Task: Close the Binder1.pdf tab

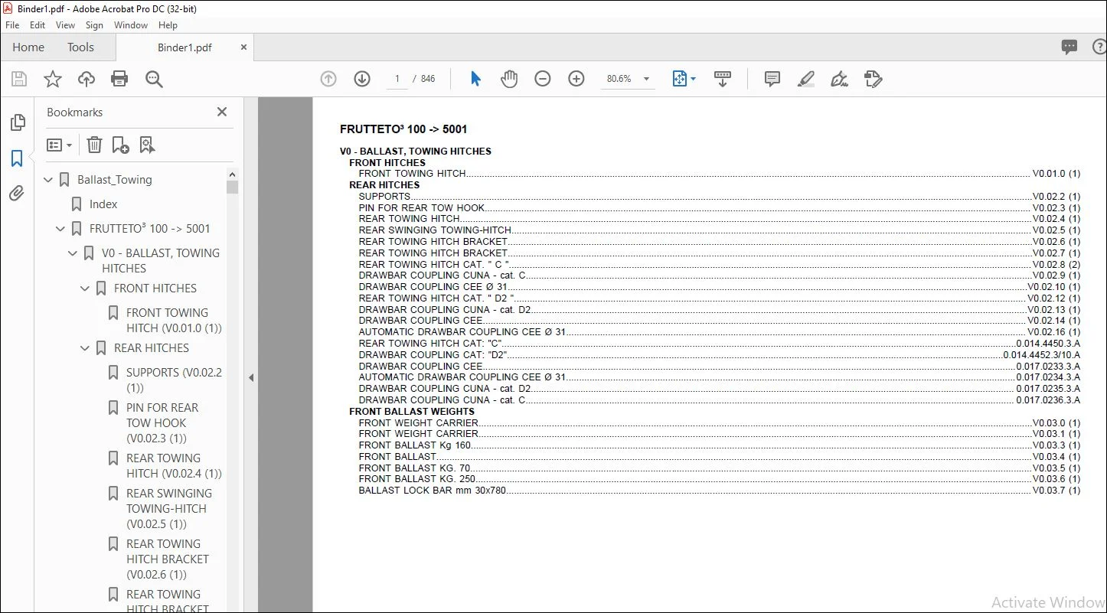Action: pos(243,47)
